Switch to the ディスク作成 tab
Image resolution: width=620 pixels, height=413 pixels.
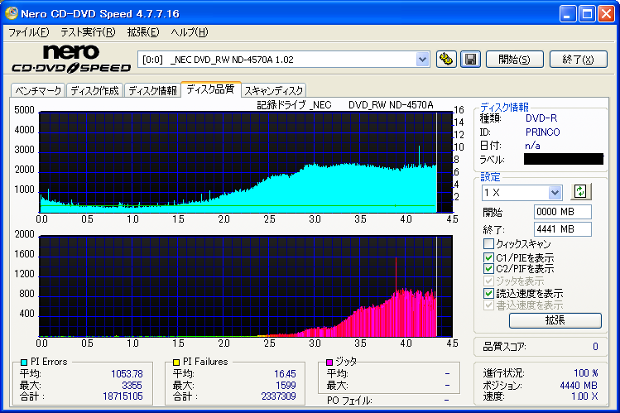click(x=94, y=90)
